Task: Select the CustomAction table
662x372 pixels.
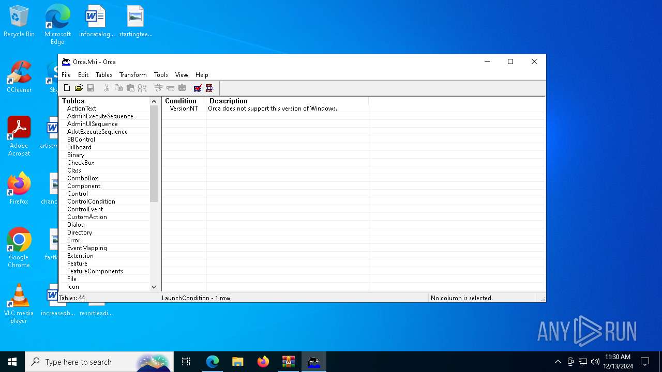Action: coord(87,217)
